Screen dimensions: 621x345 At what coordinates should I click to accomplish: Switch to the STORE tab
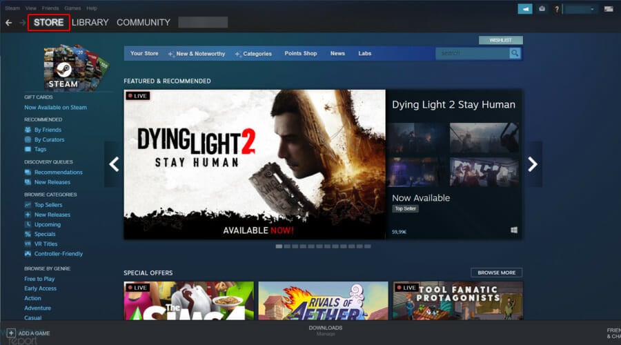[49, 23]
